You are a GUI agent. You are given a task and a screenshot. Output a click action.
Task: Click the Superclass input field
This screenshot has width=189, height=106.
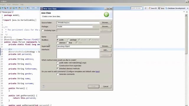click(x=78, y=46)
